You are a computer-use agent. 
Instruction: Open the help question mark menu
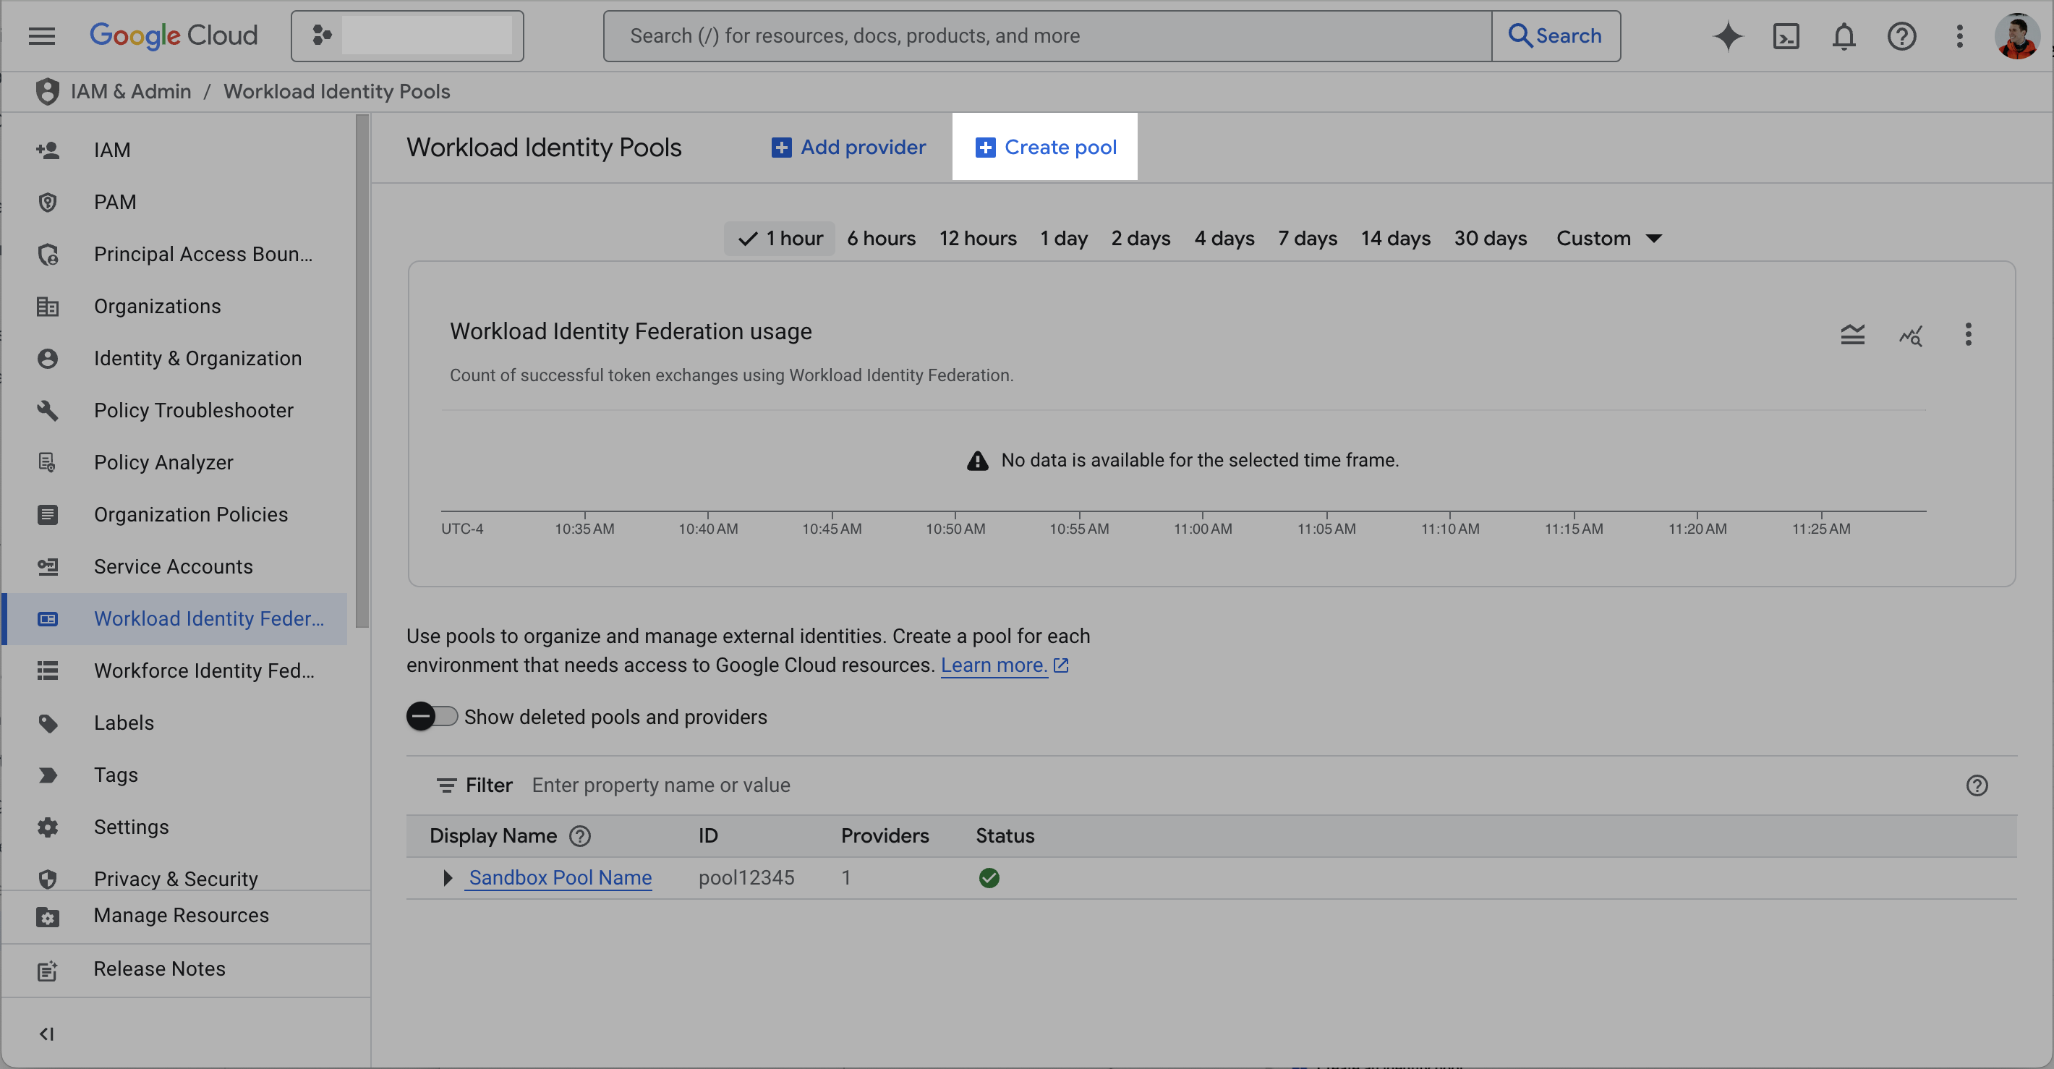[1901, 36]
